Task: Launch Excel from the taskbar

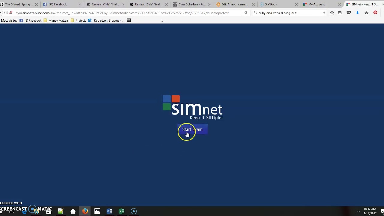Action: [x=122, y=211]
